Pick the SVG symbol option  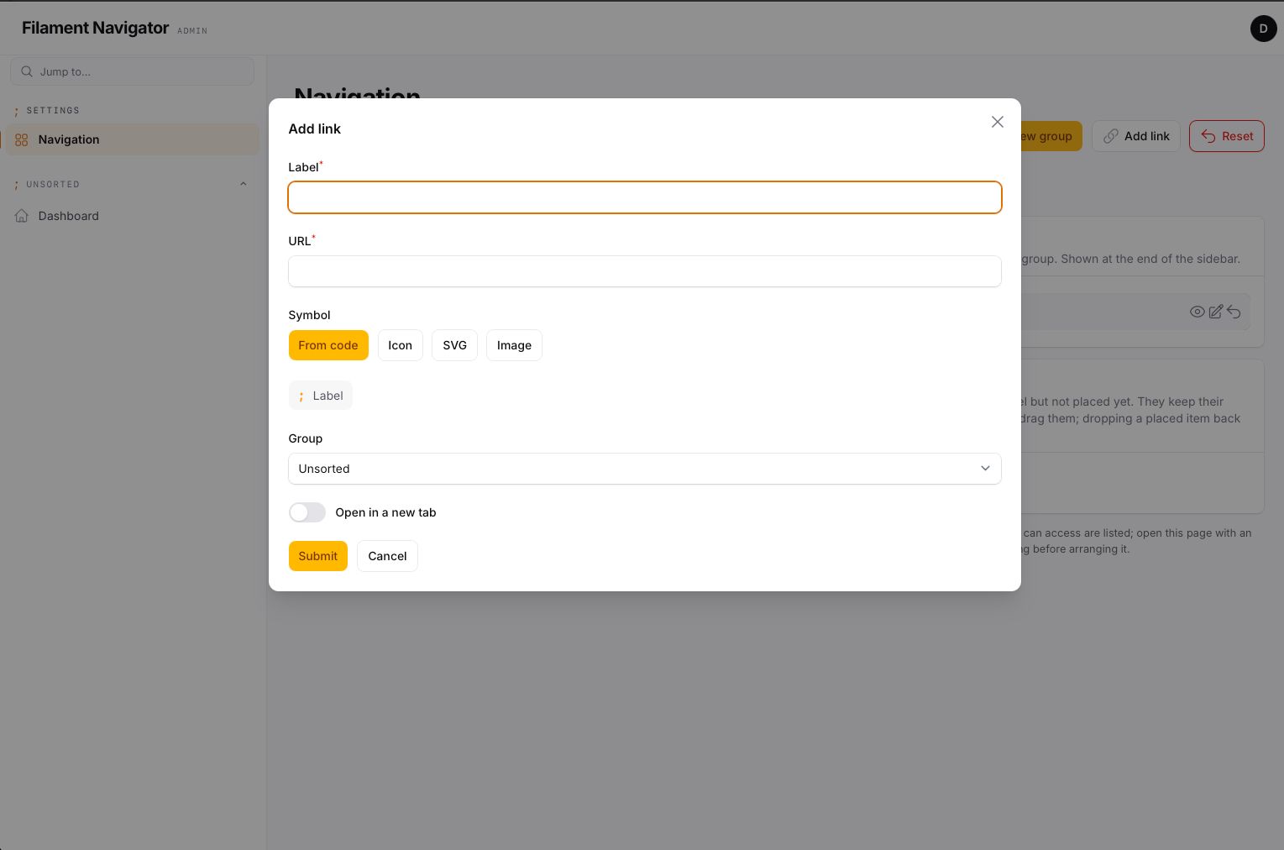pos(454,345)
